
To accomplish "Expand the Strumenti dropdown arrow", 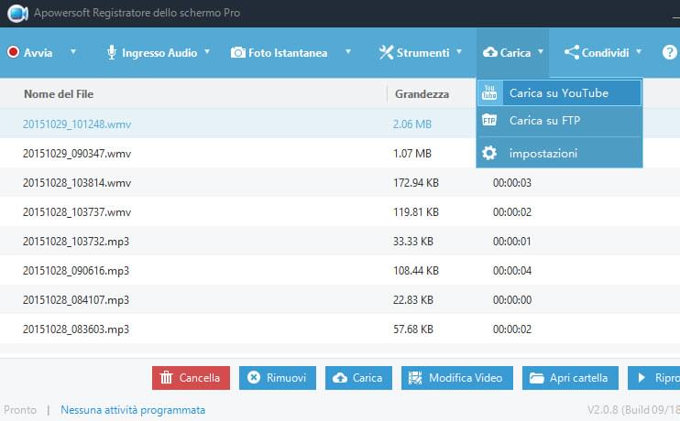I will (x=458, y=53).
